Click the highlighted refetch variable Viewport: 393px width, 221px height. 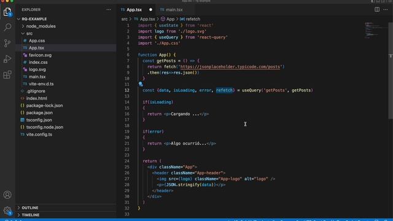pos(224,90)
